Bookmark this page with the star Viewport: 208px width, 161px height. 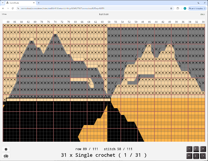(x=171, y=8)
